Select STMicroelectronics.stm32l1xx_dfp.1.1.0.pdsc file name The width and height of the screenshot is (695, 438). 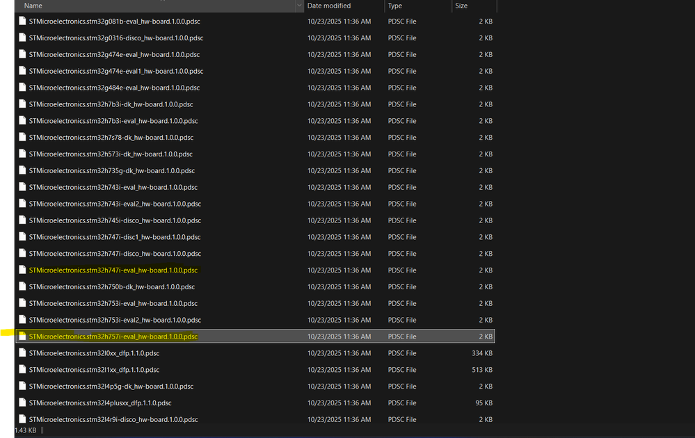point(94,370)
